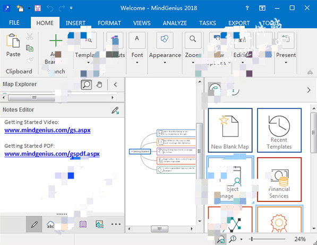Click the Appearance shapes icon
317x245 pixels.
(165, 40)
